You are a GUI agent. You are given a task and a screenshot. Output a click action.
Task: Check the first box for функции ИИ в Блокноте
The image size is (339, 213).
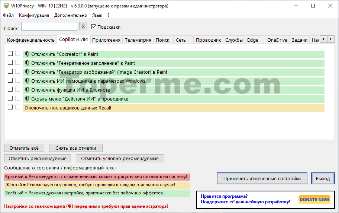(x=10, y=89)
